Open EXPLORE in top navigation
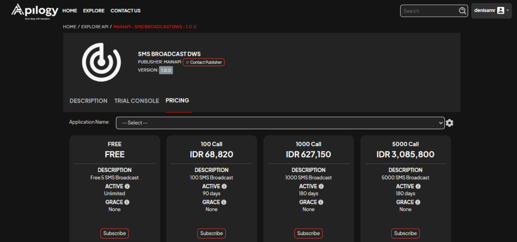The width and height of the screenshot is (517, 242). (93, 11)
